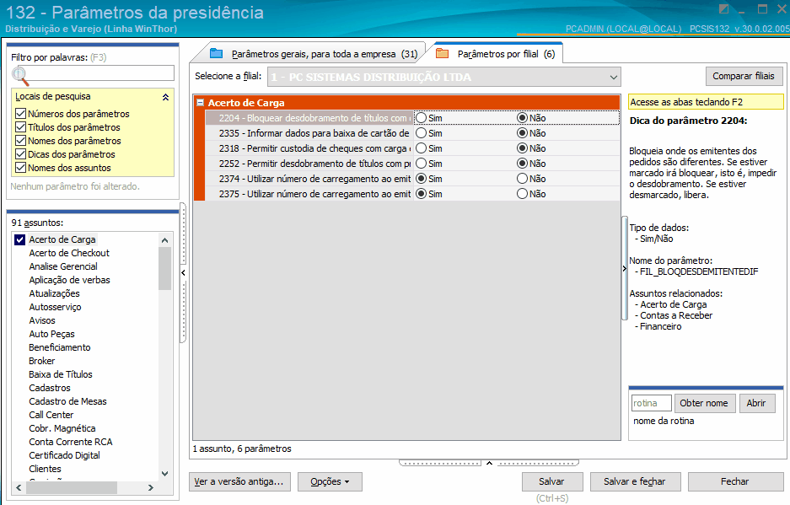The width and height of the screenshot is (790, 505).
Task: Click subject list scroll left arrow
Action: pos(19,487)
